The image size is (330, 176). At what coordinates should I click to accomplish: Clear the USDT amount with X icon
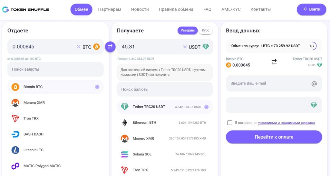[x=185, y=47]
